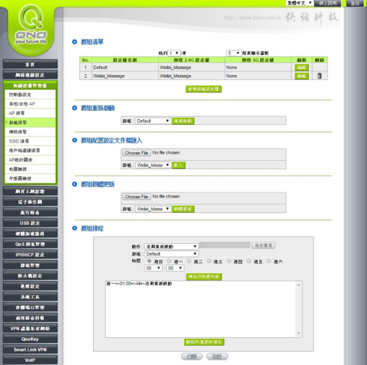Click the blue bullet icon beside 群組清單 heading
Image resolution: width=367 pixels, height=365 pixels.
75,42
